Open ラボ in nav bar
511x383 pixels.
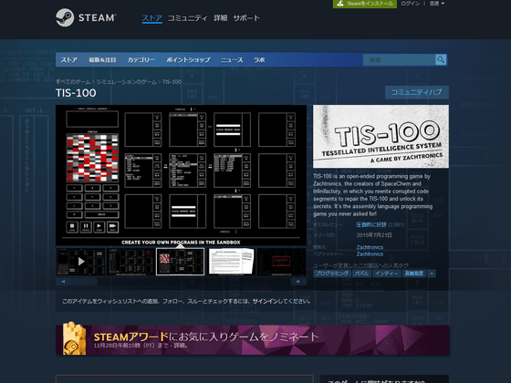click(x=259, y=60)
